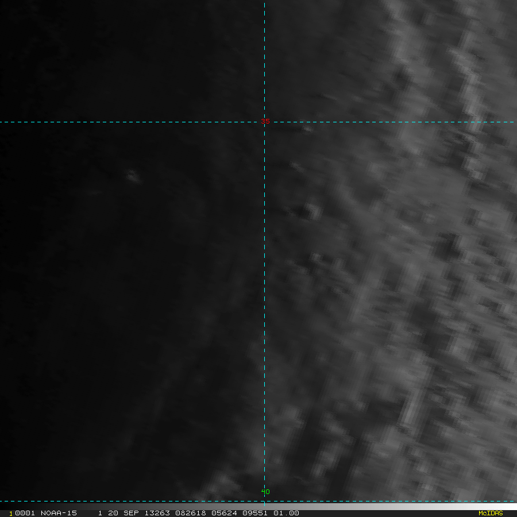This screenshot has height=517, width=517.
Task: Click the day value 20 before SEP
Action: coord(113,513)
